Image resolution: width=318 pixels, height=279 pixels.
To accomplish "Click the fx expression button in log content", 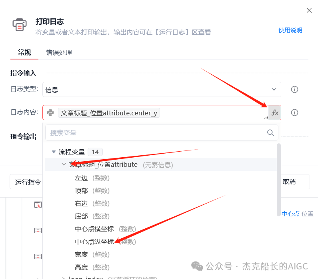I will 274,113.
